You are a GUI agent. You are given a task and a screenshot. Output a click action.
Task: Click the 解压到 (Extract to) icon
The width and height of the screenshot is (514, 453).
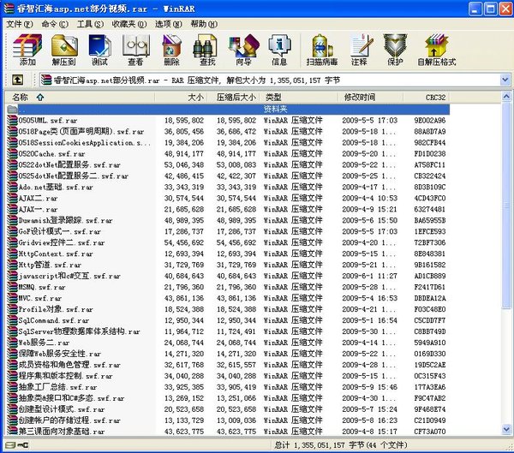tap(64, 50)
